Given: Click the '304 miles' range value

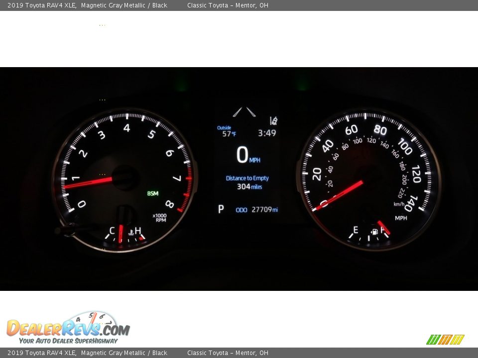Looking at the screenshot, I should point(249,186).
